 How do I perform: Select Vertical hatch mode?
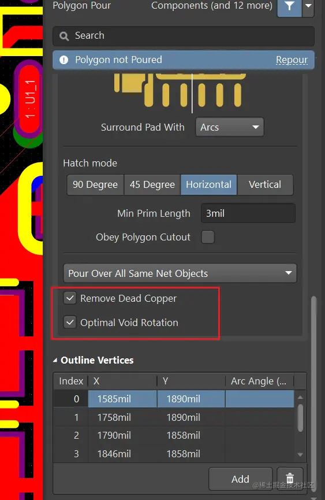click(x=265, y=184)
